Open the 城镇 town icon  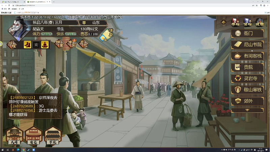[x=260, y=22]
